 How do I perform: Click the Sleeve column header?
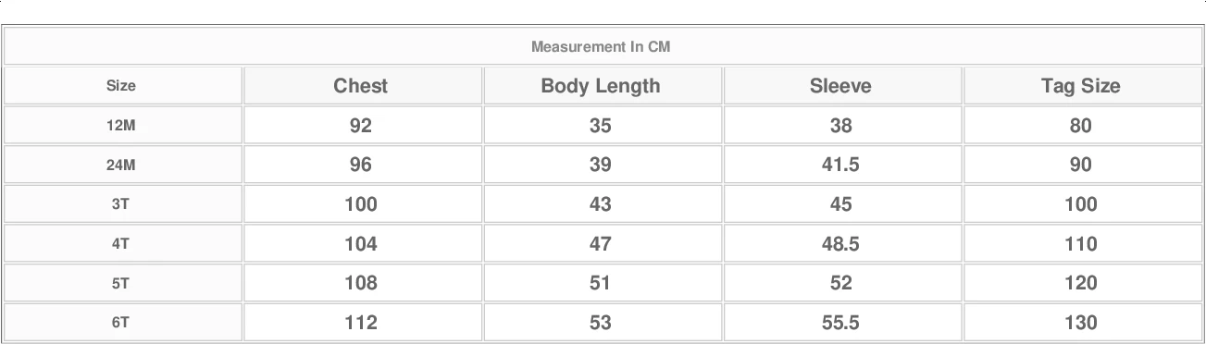point(840,86)
